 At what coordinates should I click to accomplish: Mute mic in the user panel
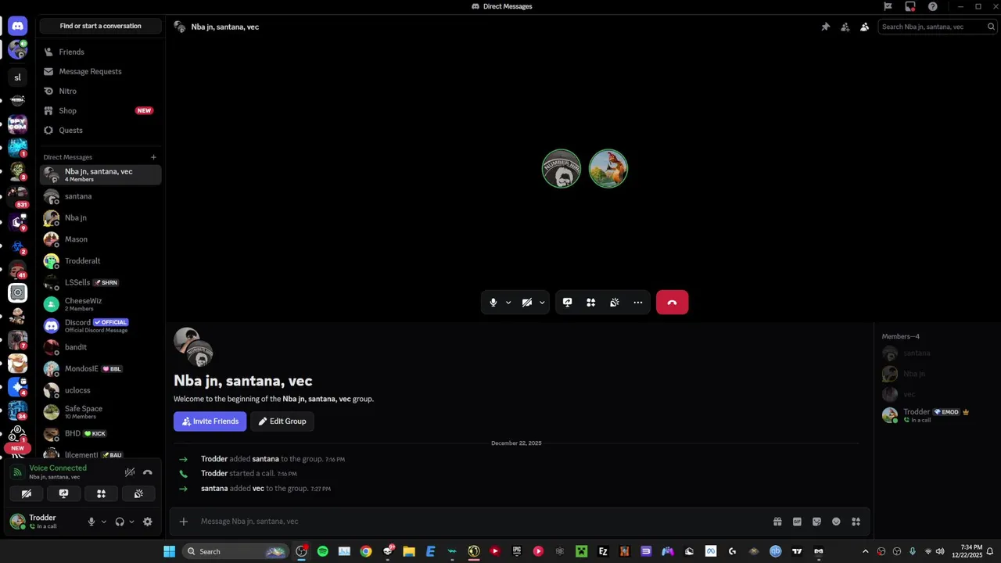91,522
